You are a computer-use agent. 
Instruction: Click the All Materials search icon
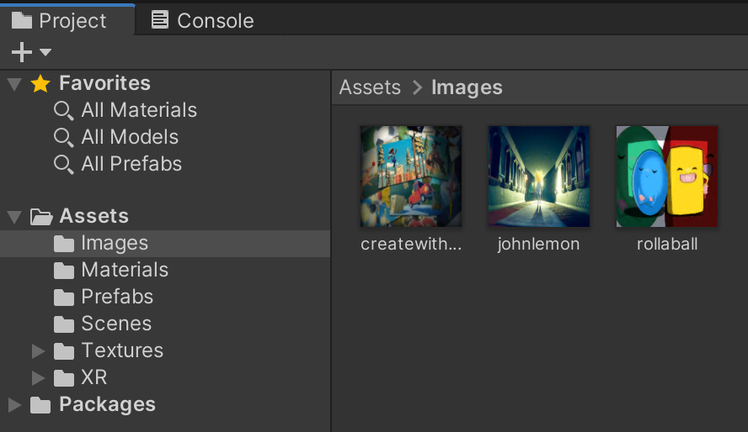64,110
